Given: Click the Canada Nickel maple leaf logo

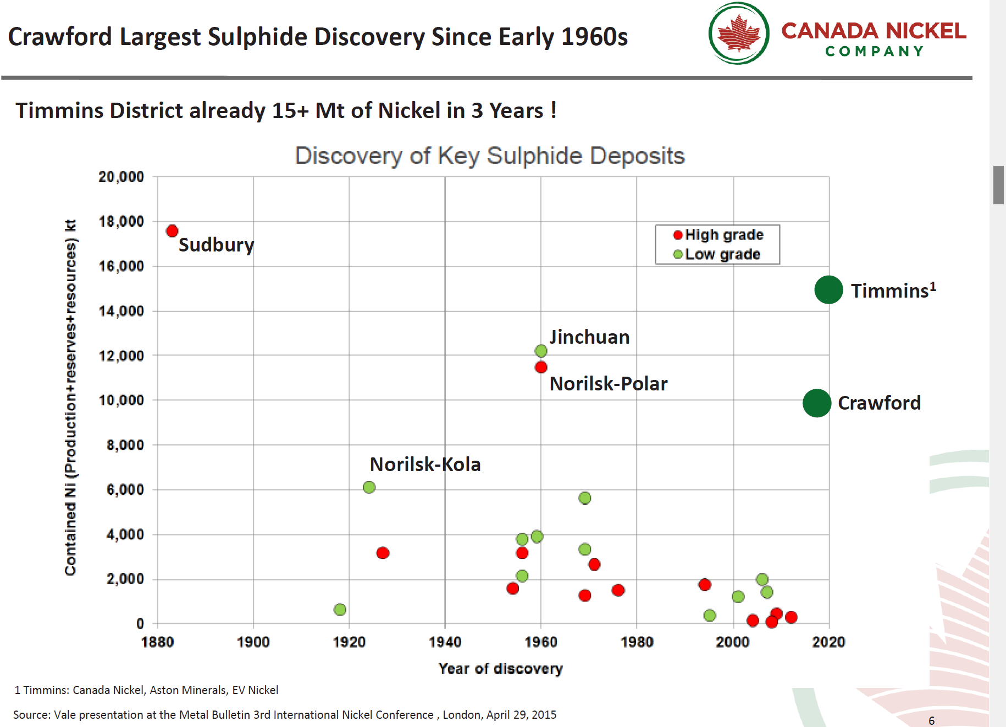Looking at the screenshot, I should click(x=738, y=33).
